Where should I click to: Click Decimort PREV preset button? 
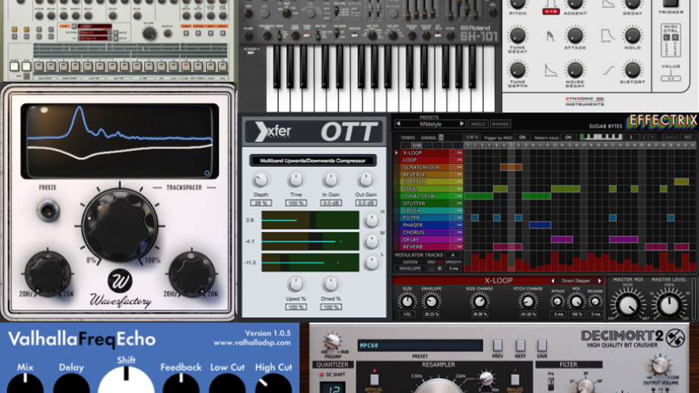coord(498,345)
